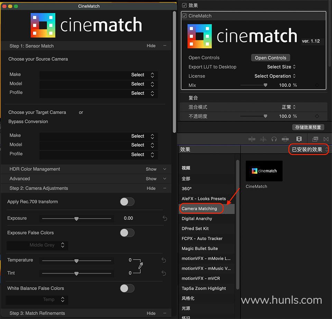The image size is (332, 319).
Task: Open the target camera Profile dropdown
Action: [99, 155]
